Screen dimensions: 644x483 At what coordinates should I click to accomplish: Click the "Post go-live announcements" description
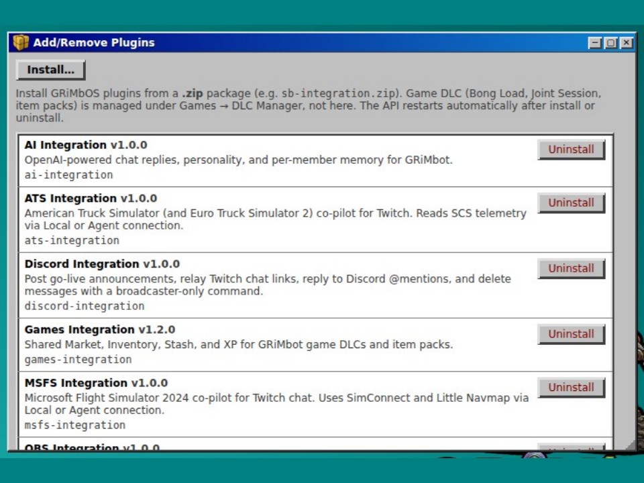coord(268,285)
